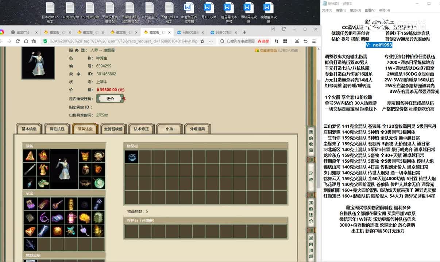Open the 属性抗性 tab
The width and height of the screenshot is (440, 262).
(x=57, y=129)
